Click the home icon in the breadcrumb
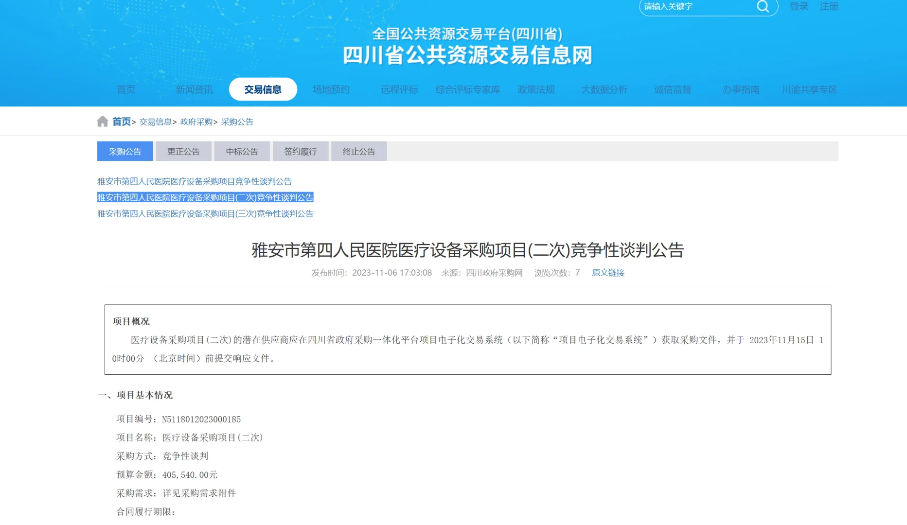 click(103, 121)
